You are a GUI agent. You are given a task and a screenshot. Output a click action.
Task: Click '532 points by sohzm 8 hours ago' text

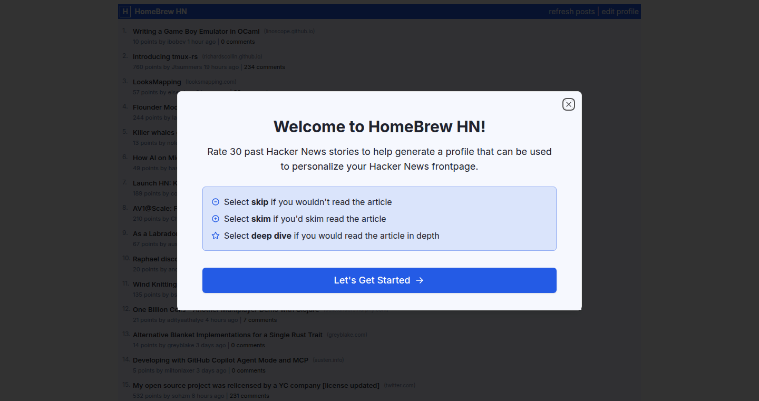pyautogui.click(x=178, y=396)
